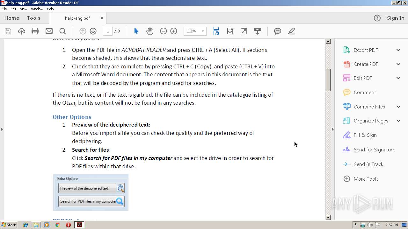Switch to full screen mode icon

point(244,31)
